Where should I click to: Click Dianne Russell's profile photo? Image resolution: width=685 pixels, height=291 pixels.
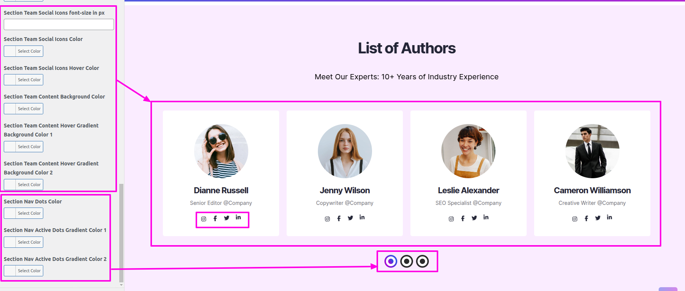(221, 151)
